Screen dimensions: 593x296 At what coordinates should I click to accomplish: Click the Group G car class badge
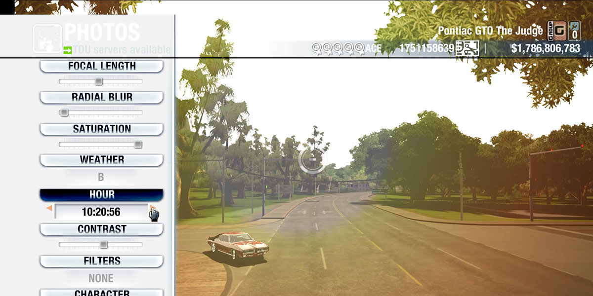coord(557,31)
